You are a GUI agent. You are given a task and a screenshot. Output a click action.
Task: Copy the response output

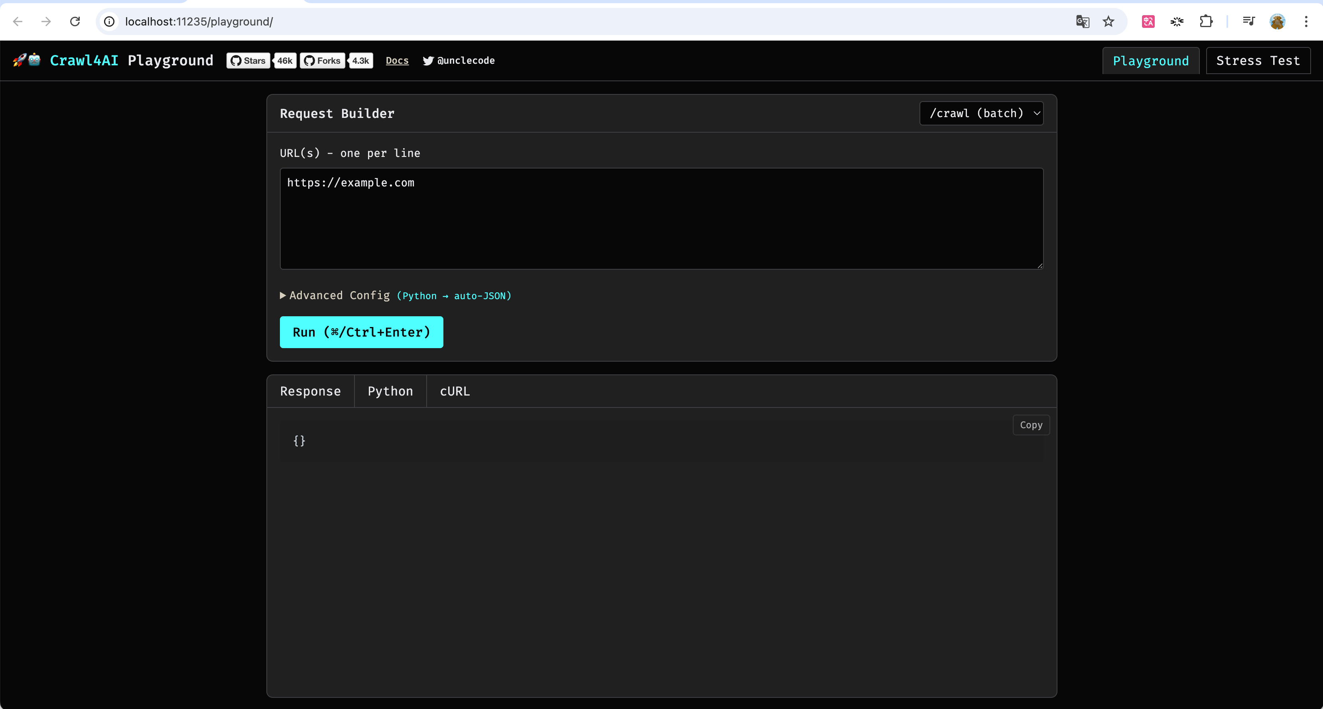pyautogui.click(x=1031, y=425)
